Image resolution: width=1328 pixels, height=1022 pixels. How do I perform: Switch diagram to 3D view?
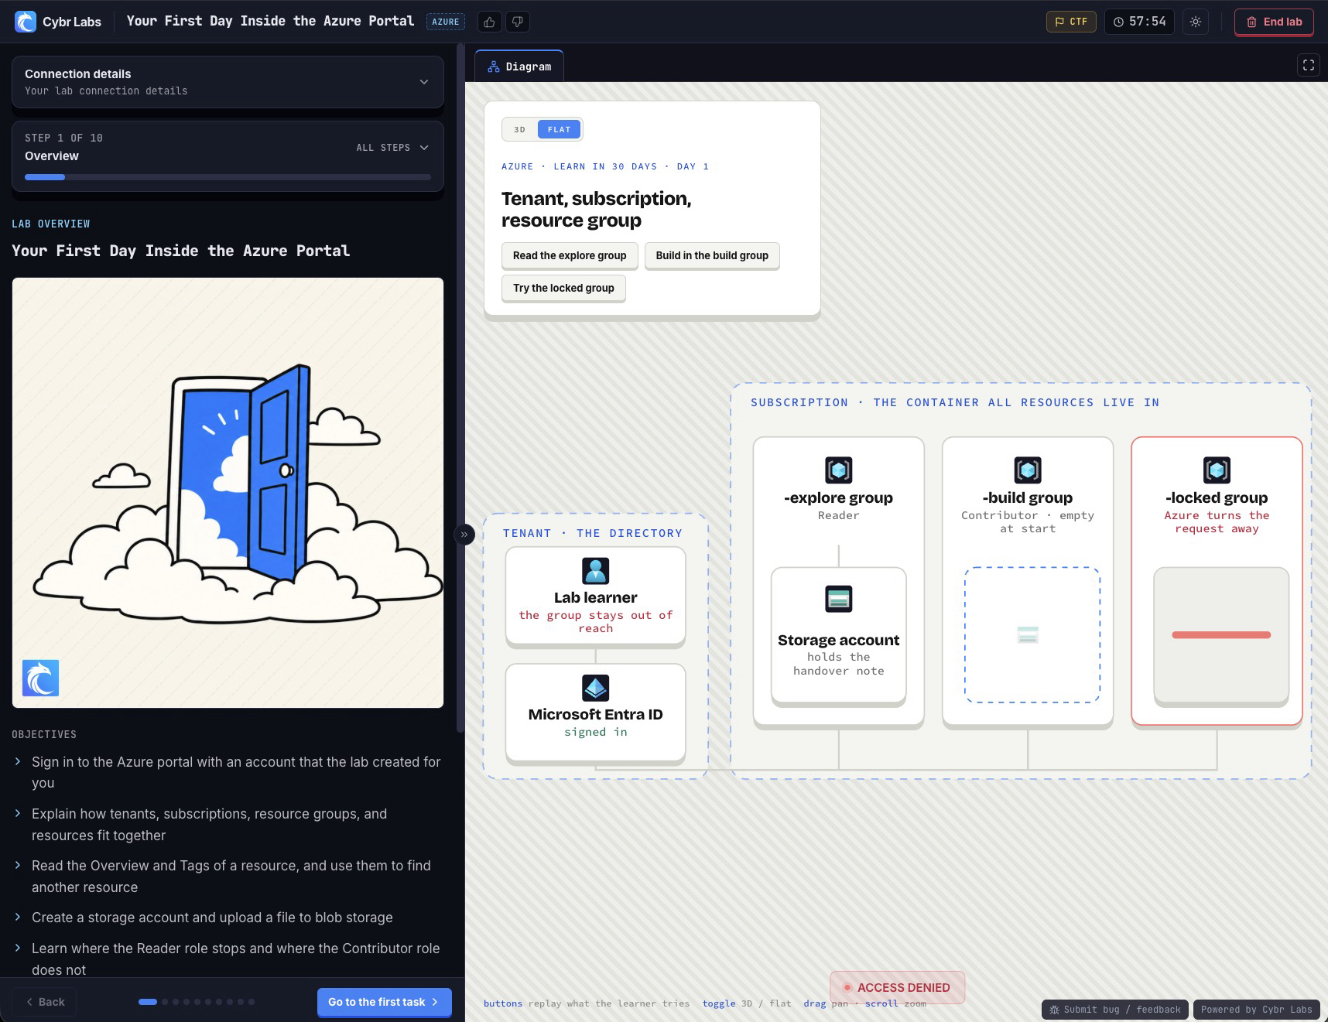click(x=519, y=129)
